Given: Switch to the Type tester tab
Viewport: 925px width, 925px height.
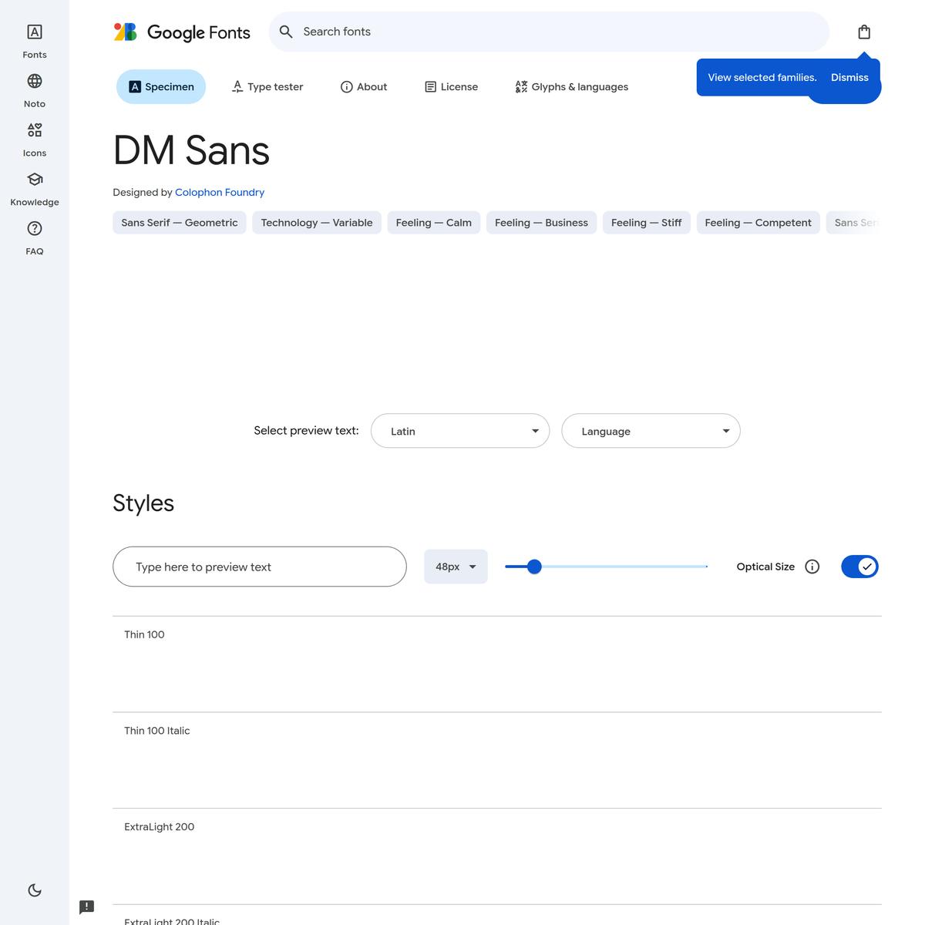Looking at the screenshot, I should [267, 87].
